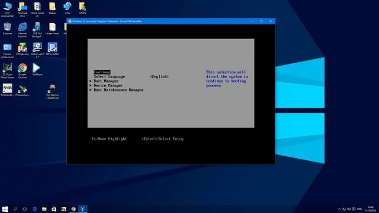Select the UTmake.exe desktop icon
The height and width of the screenshot is (213, 379).
(x=23, y=49)
